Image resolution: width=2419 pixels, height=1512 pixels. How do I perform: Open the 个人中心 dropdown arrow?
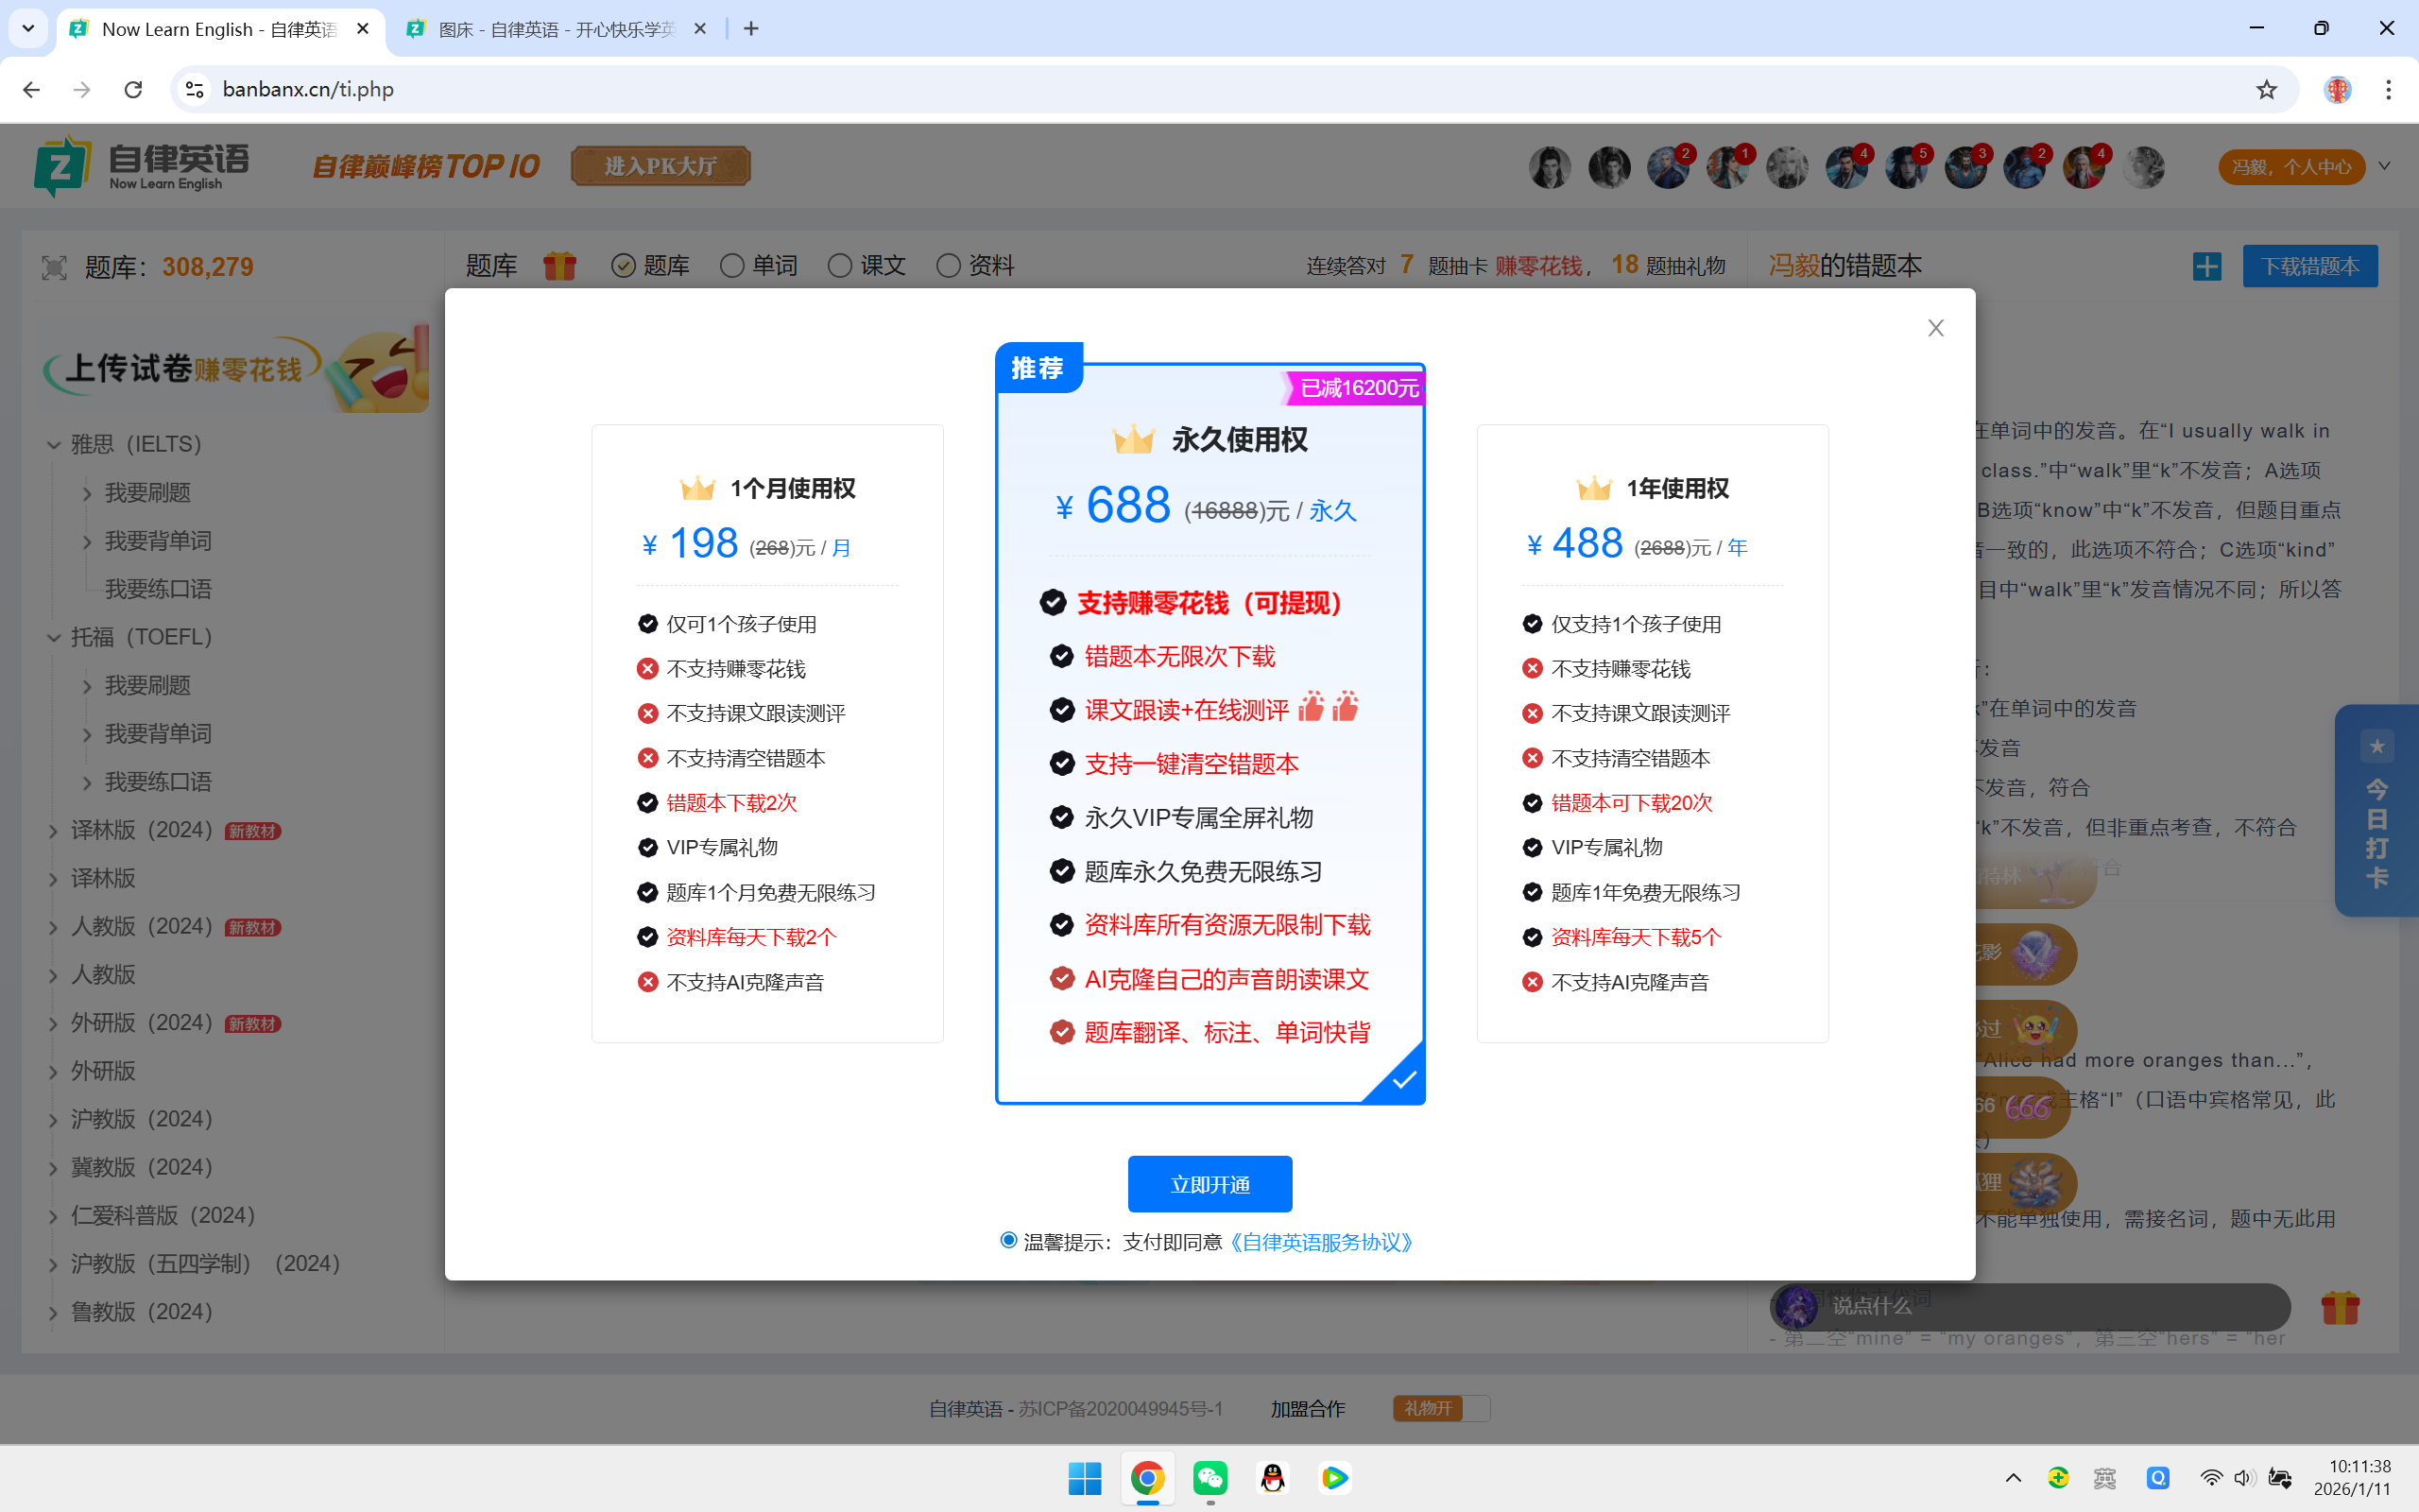pyautogui.click(x=2385, y=166)
